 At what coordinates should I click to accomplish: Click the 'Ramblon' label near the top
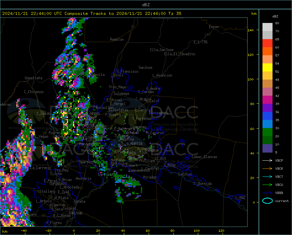(117, 39)
